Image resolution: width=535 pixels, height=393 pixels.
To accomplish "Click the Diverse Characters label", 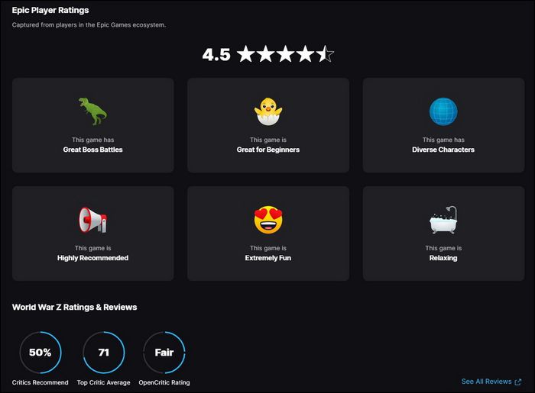I will coord(443,150).
